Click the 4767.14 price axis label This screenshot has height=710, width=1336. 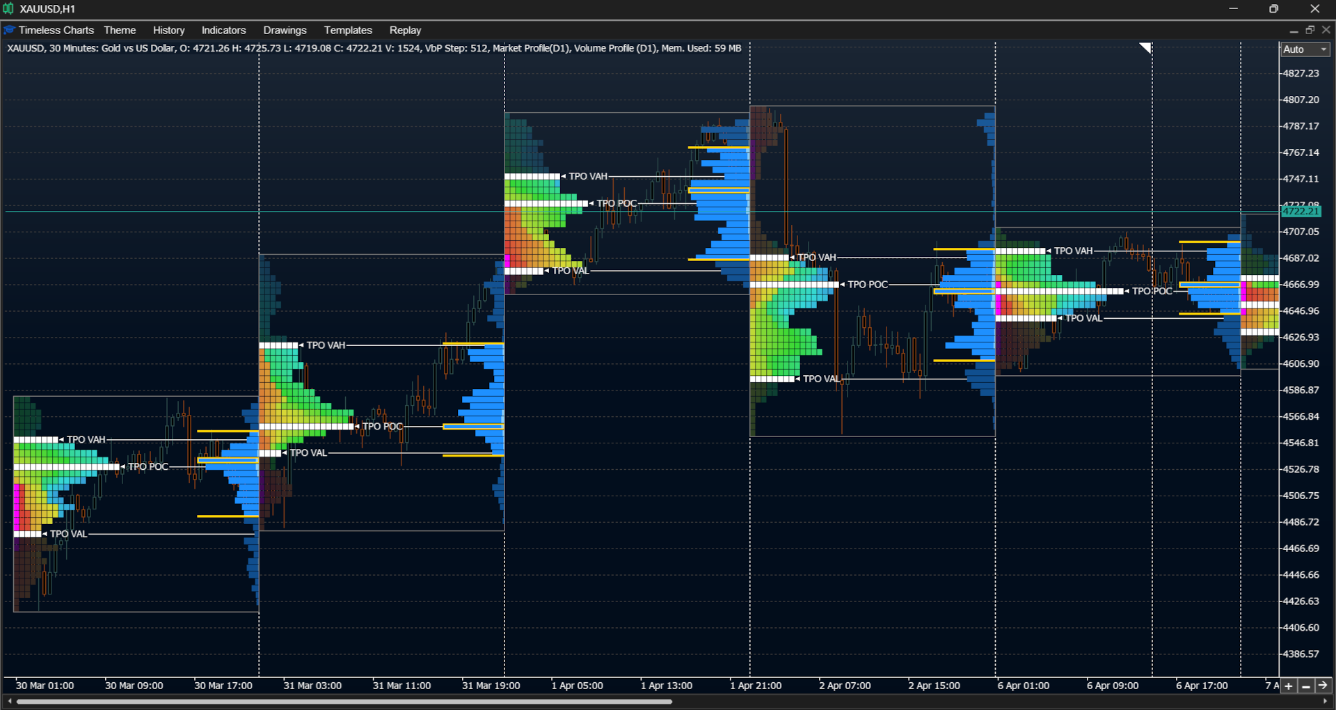coord(1301,153)
